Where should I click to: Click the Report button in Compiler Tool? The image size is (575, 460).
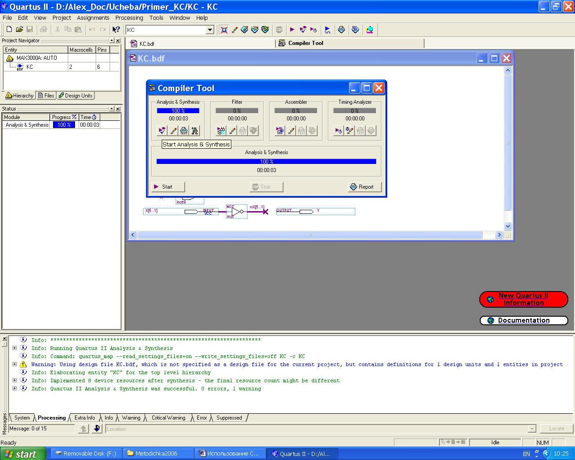[365, 187]
